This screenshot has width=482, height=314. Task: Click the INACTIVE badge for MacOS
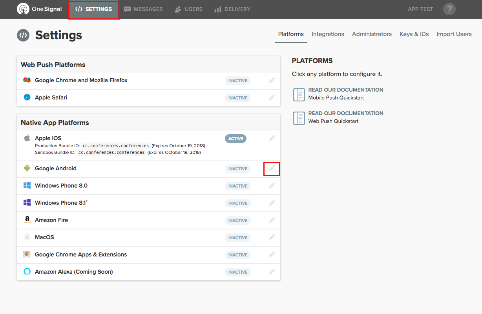click(238, 238)
